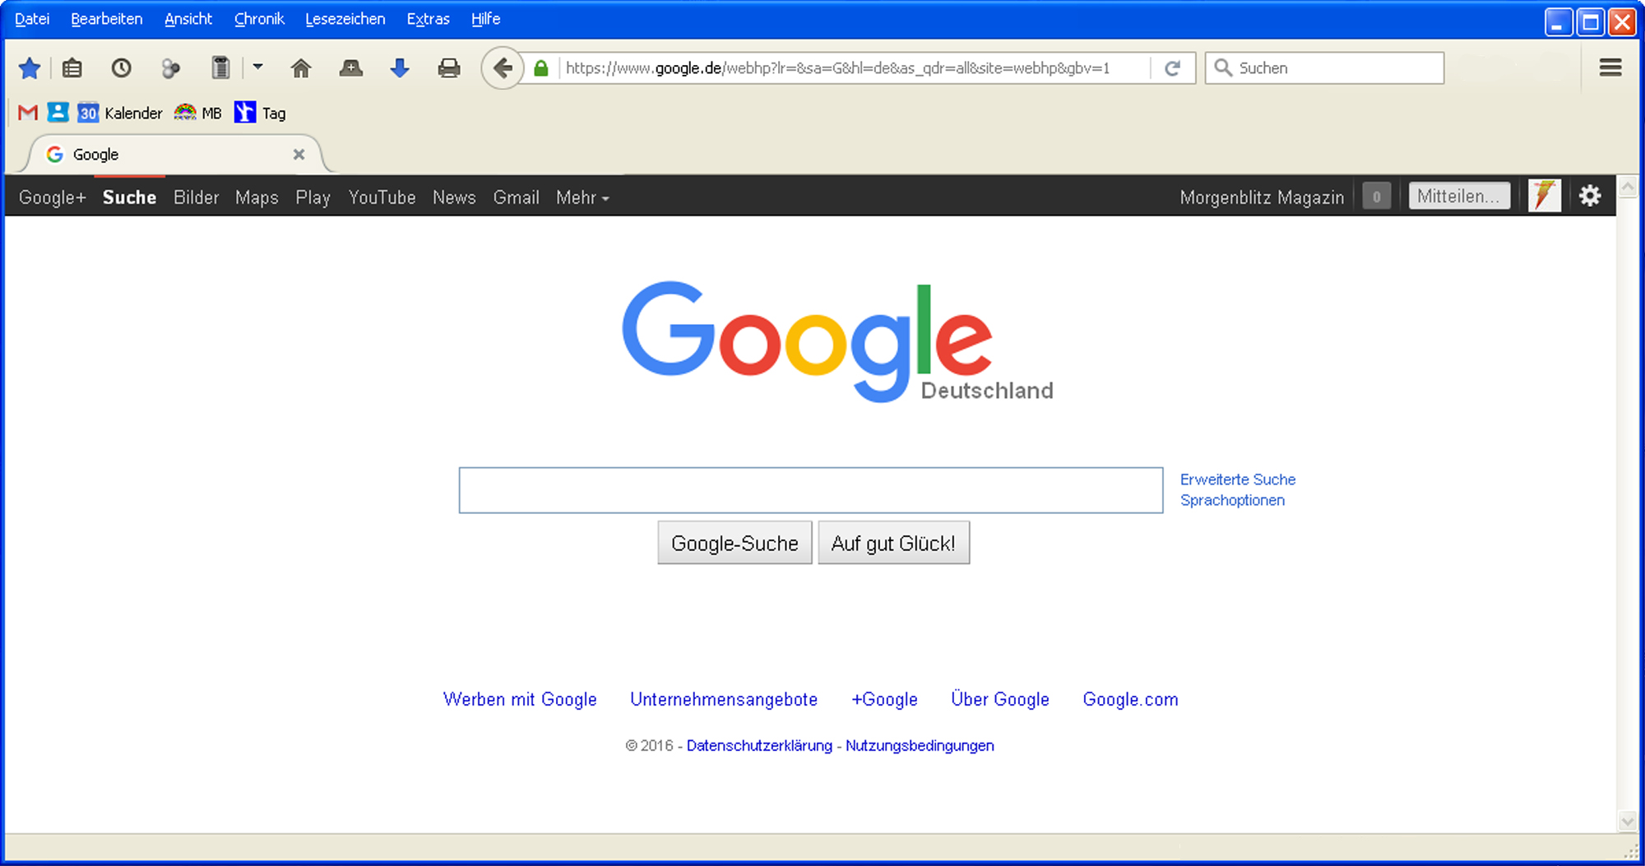Click the Auf gut Glück! button

[894, 543]
